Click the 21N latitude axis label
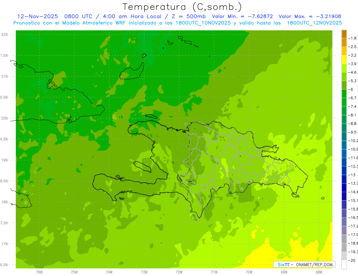The width and height of the screenshot is (358, 276). 5,76
